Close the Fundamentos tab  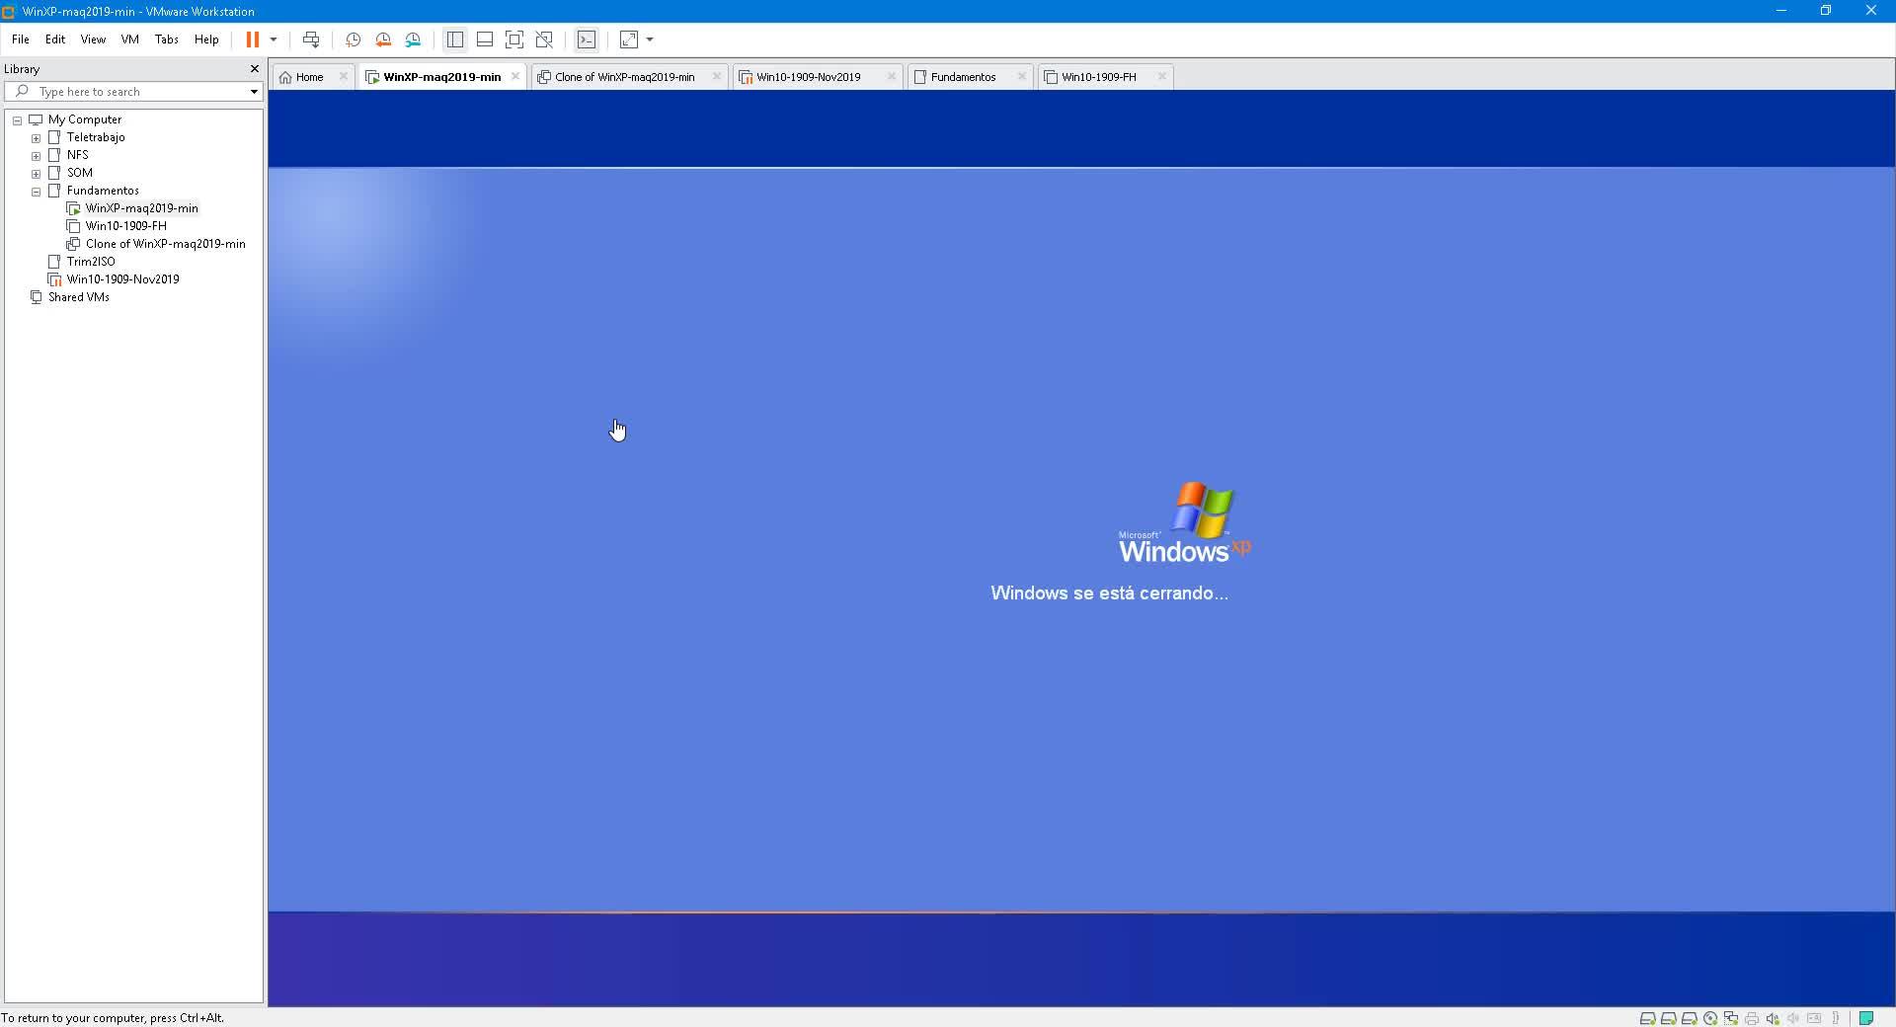tap(1022, 76)
